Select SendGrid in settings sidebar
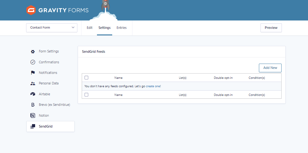 [50, 127]
